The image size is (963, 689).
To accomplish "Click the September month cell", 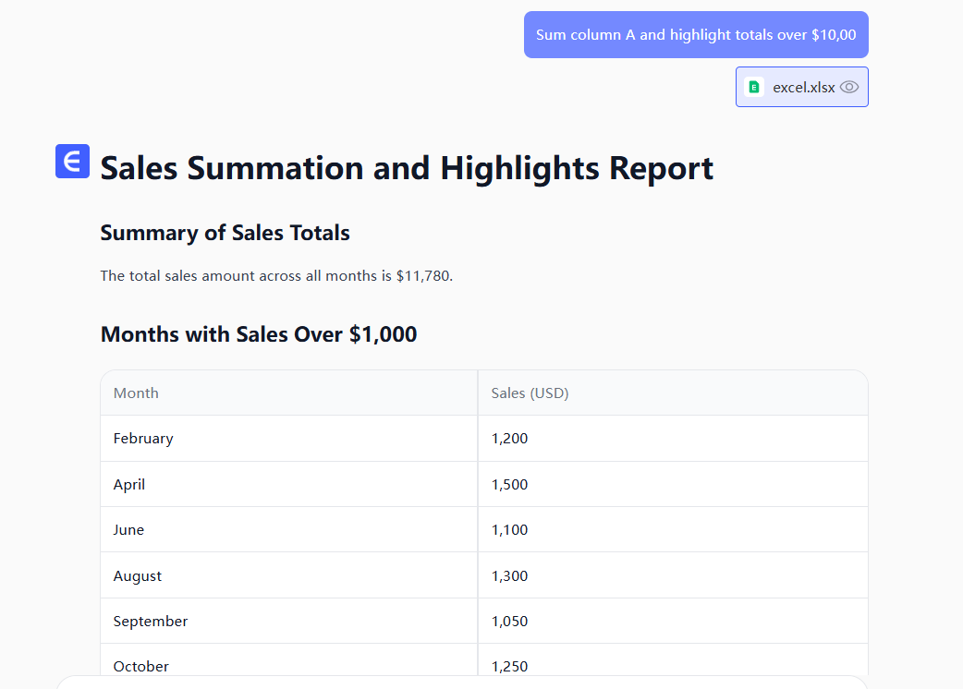I will 151,622.
